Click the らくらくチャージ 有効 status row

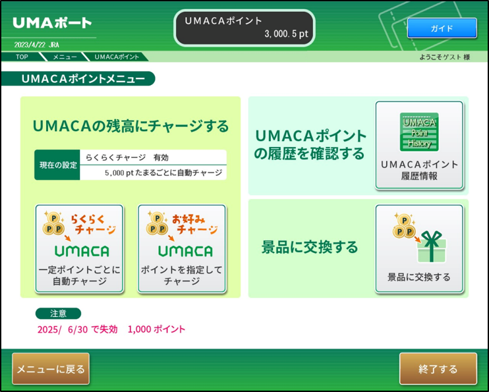(x=153, y=157)
